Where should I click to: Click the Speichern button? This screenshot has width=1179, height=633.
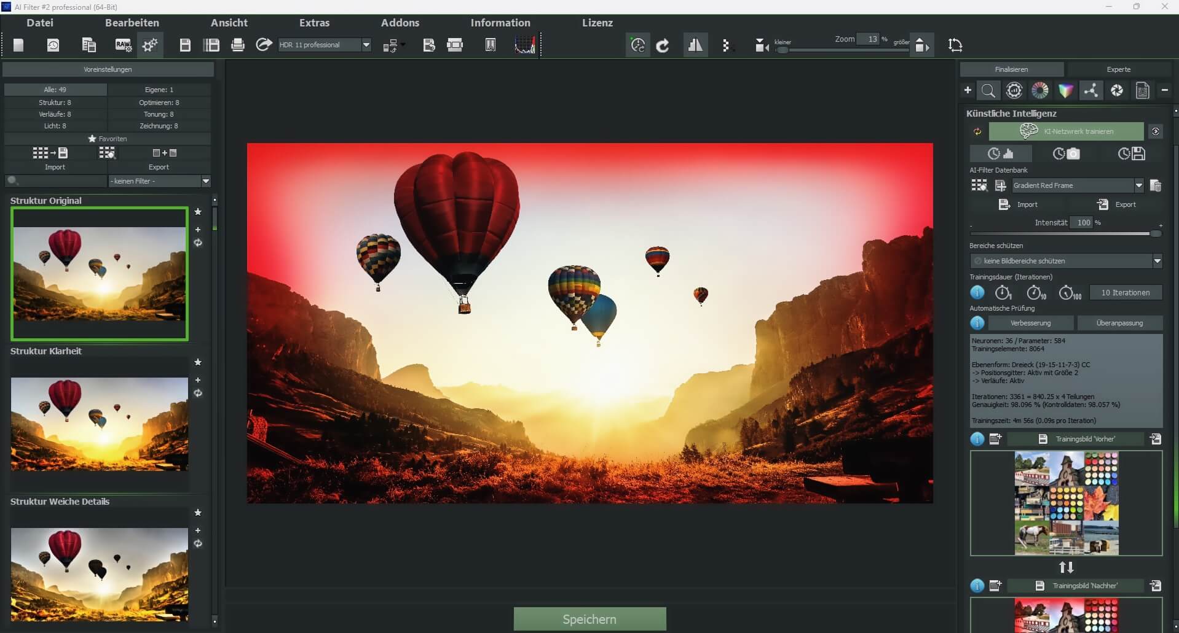(x=589, y=619)
